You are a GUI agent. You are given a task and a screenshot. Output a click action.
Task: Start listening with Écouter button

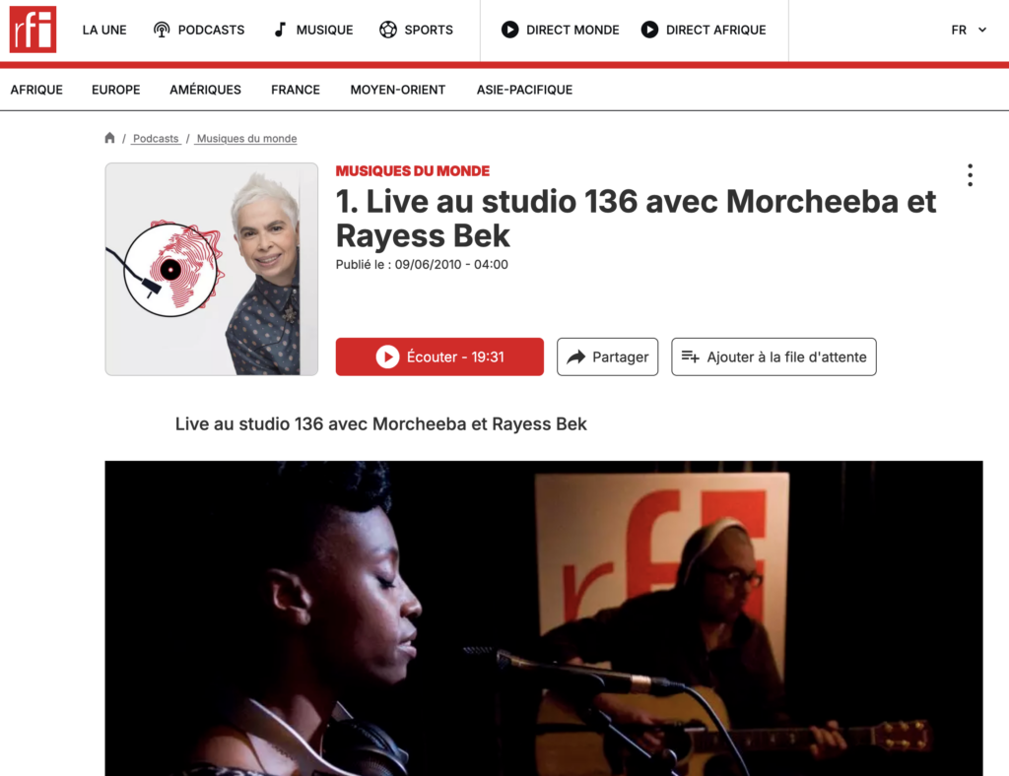[x=439, y=356]
